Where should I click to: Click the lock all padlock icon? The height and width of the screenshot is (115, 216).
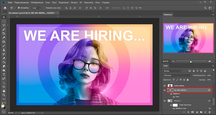pos(188,80)
